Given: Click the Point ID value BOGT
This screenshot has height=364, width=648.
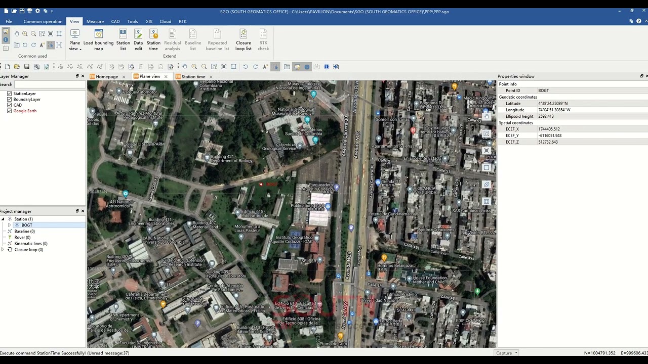Looking at the screenshot, I should point(591,90).
